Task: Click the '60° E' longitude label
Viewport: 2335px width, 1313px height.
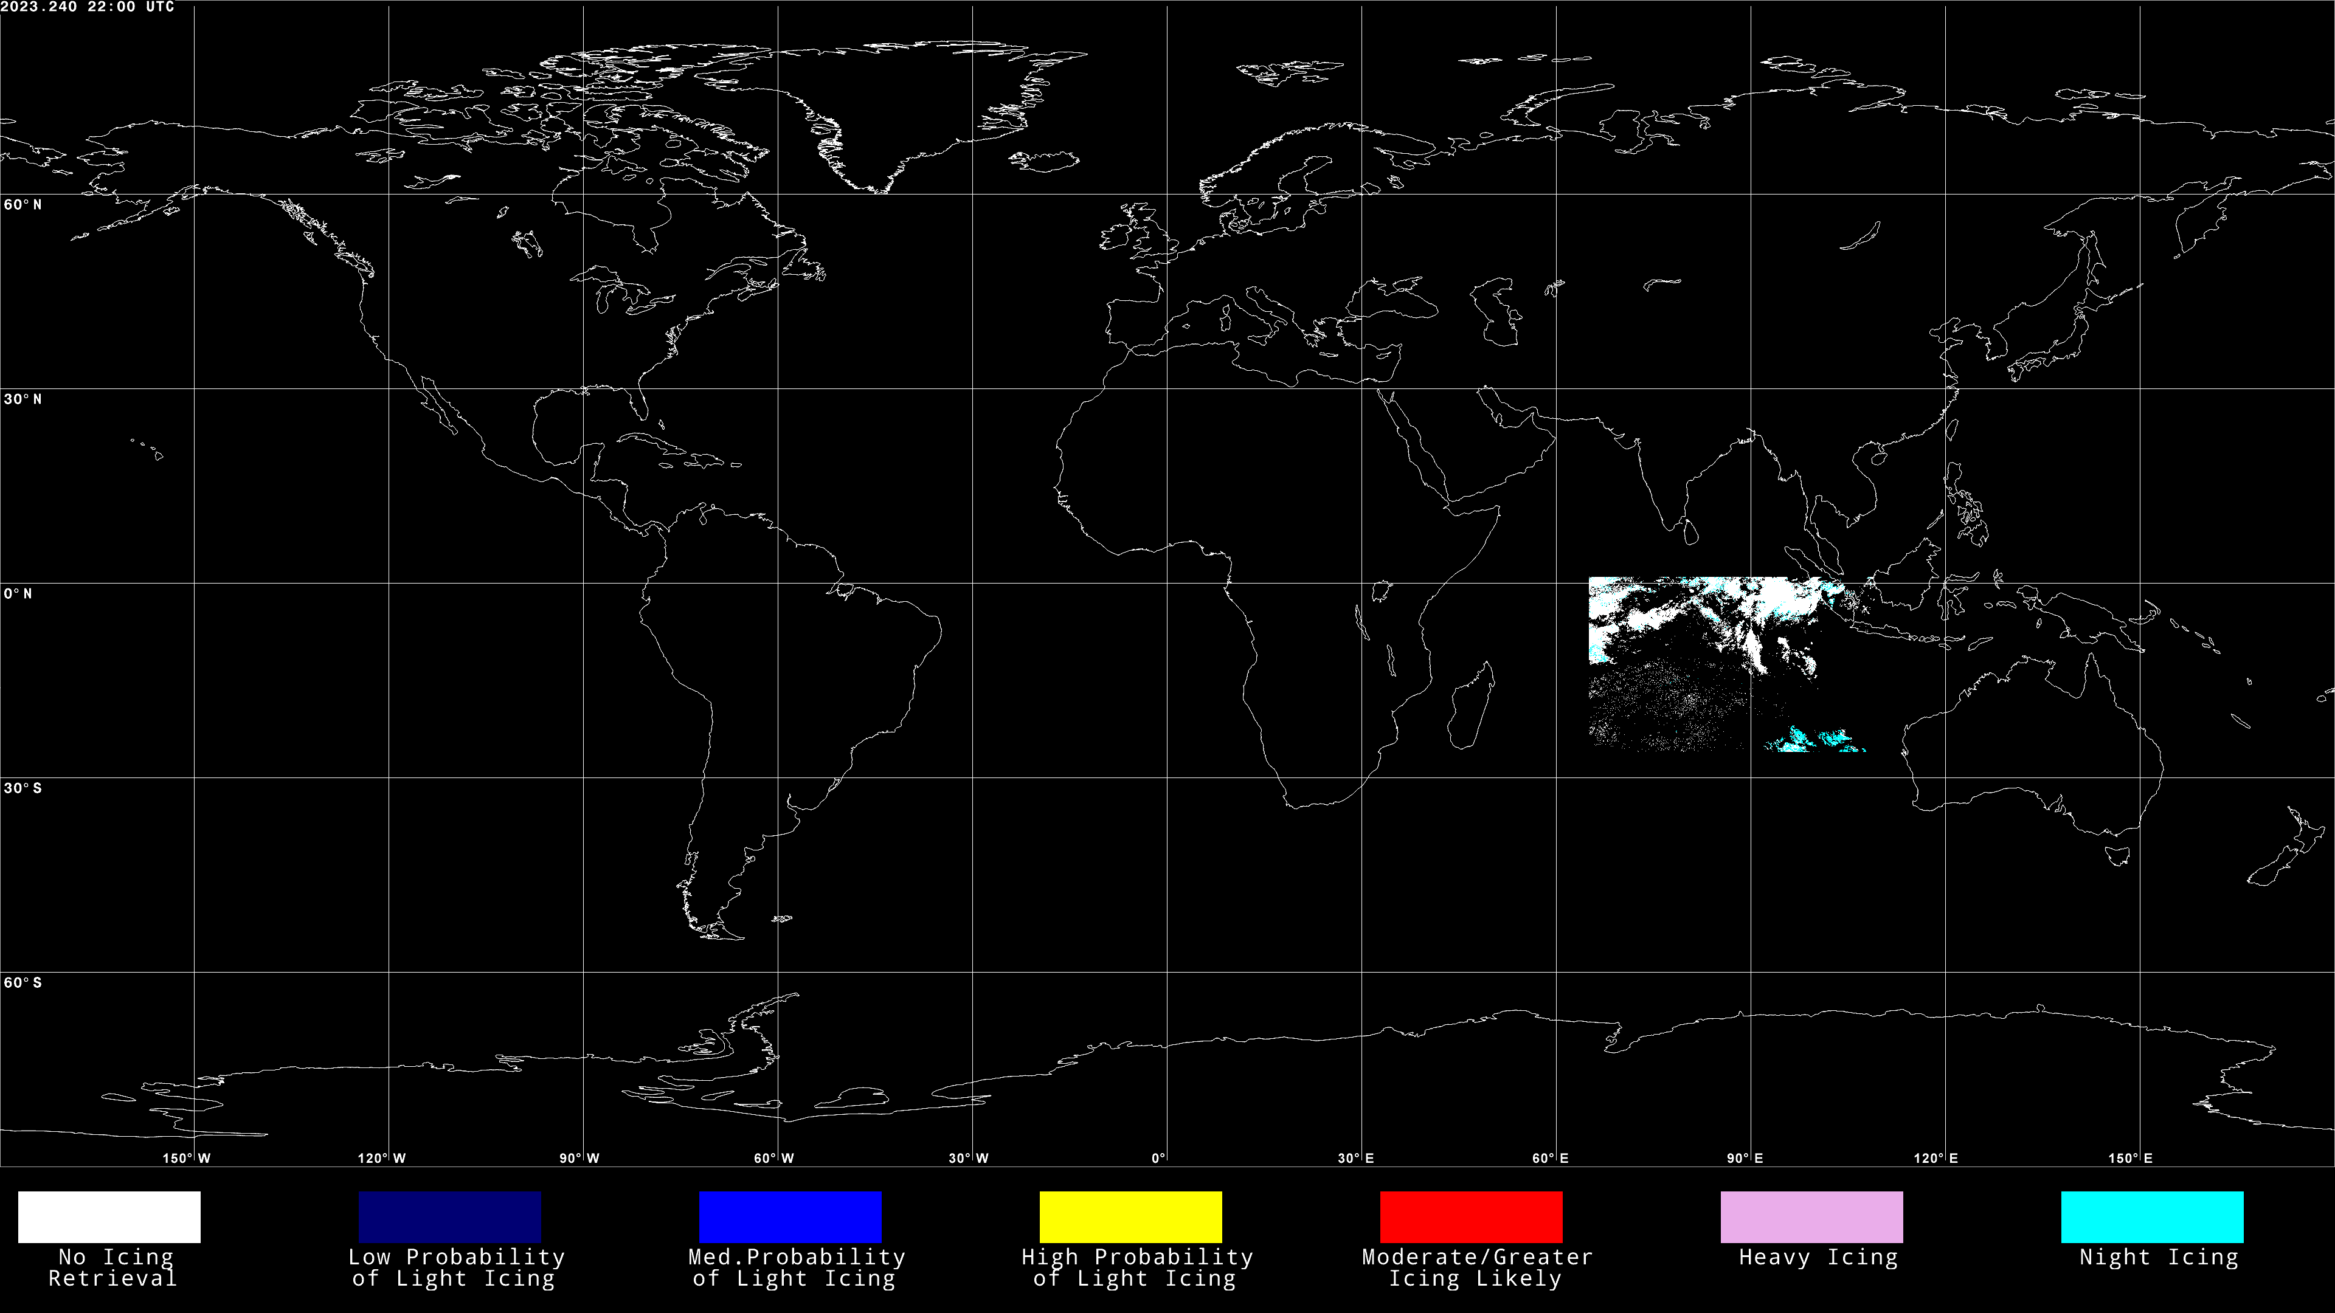Action: pos(1550,1158)
